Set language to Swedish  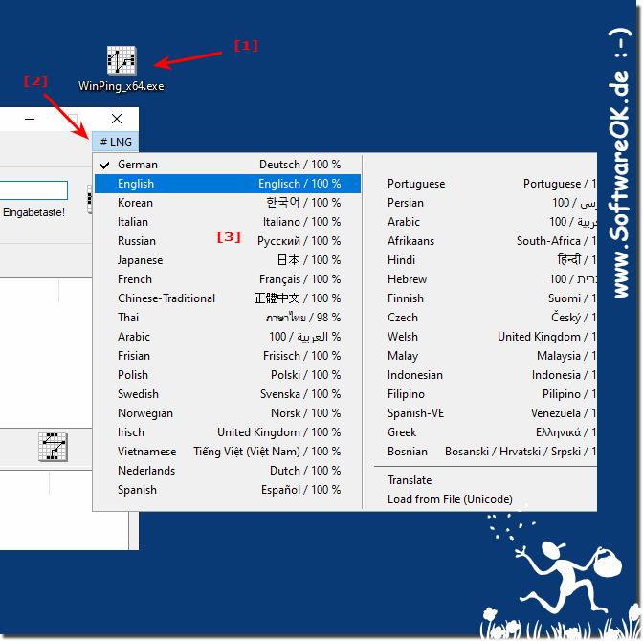[x=228, y=394]
